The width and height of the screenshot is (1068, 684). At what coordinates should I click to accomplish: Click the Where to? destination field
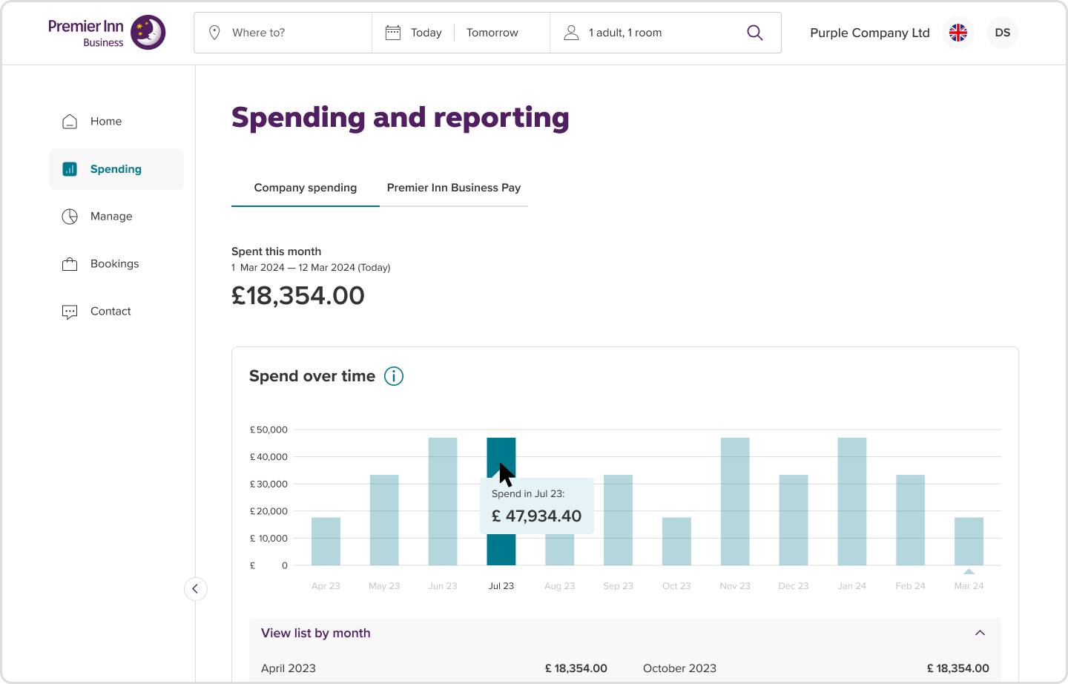(283, 33)
